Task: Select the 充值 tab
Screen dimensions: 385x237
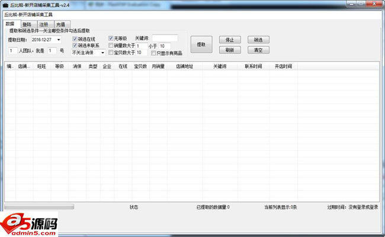Action: 60,24
